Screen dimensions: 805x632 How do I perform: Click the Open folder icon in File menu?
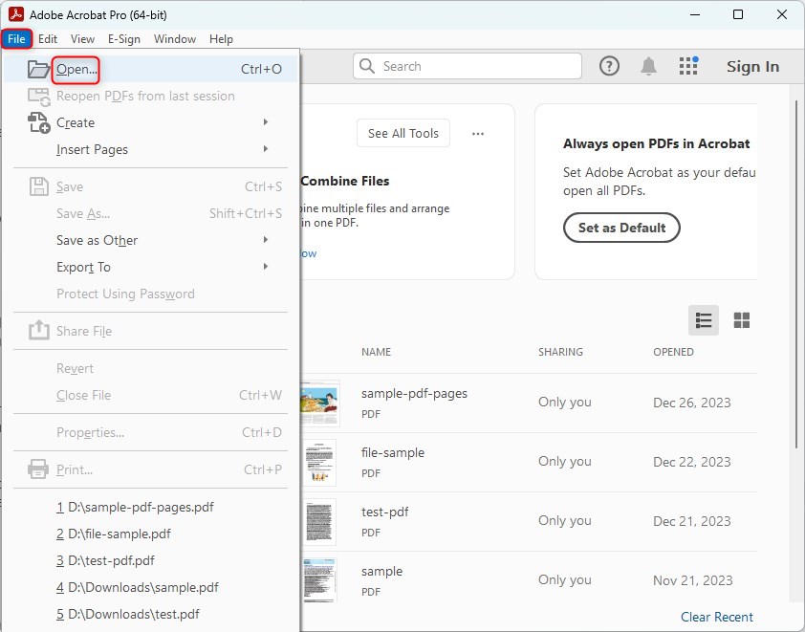point(38,69)
